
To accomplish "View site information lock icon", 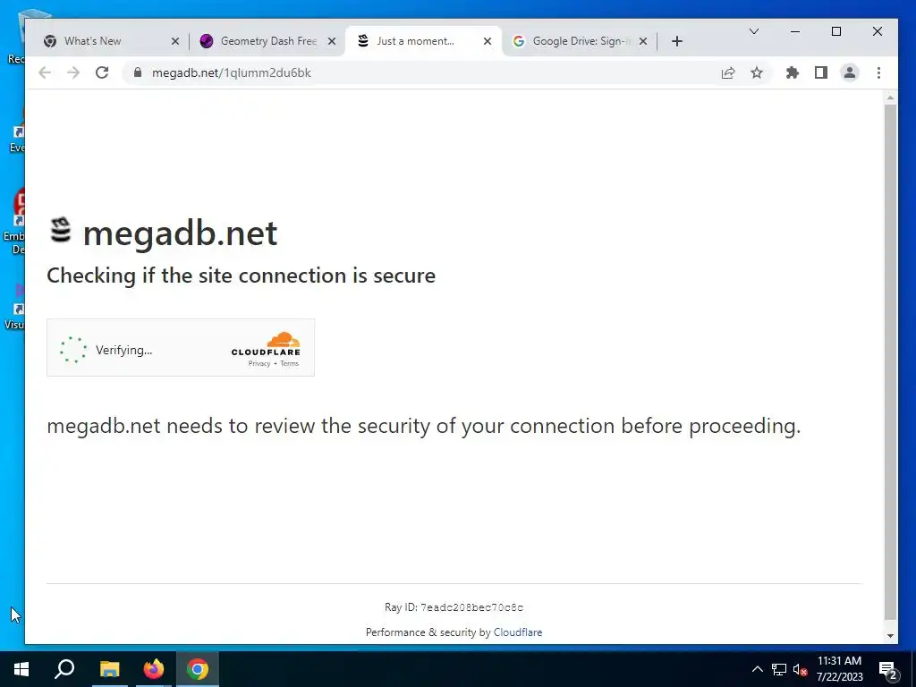I will pos(137,72).
